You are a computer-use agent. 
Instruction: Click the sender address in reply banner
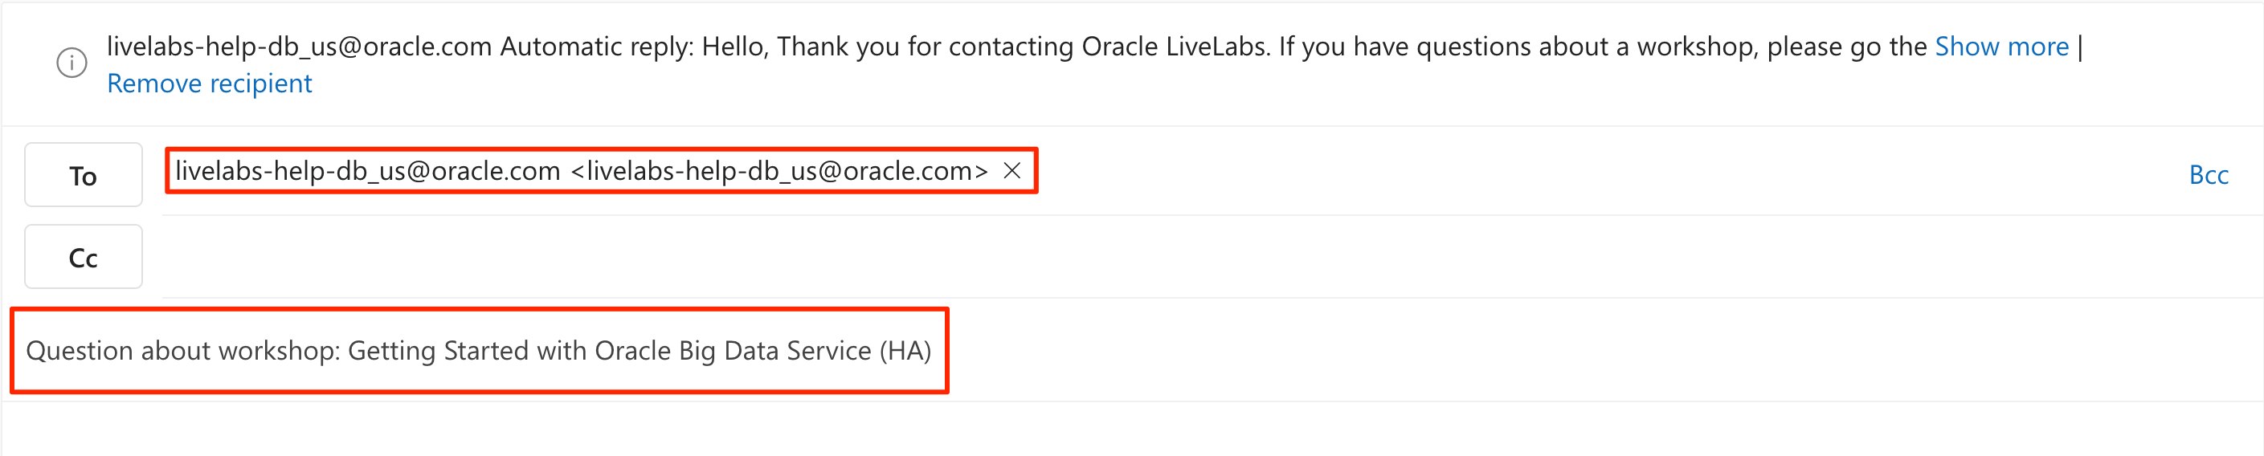point(299,47)
